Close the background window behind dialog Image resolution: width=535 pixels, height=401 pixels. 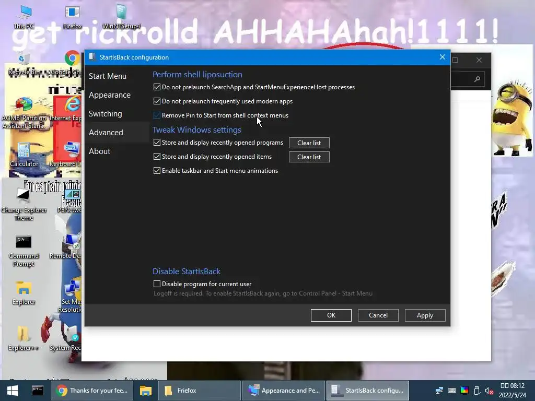[479, 61]
